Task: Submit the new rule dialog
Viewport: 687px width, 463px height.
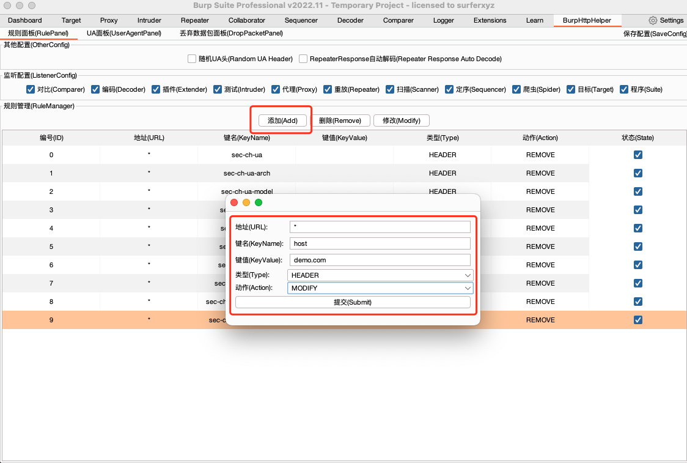Action: pyautogui.click(x=353, y=302)
